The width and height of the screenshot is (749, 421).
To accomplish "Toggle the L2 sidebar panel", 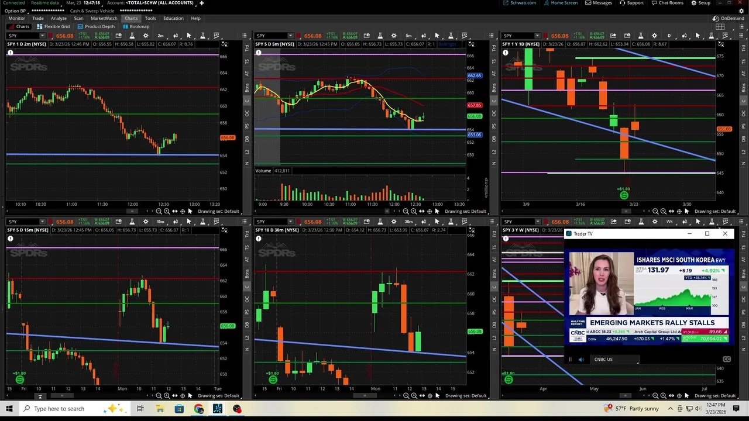I will [x=247, y=152].
